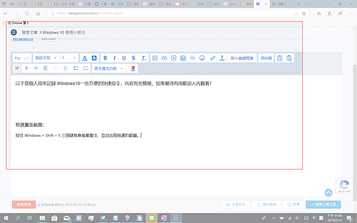
Task: Go to the browser home page
Action: tap(38, 14)
